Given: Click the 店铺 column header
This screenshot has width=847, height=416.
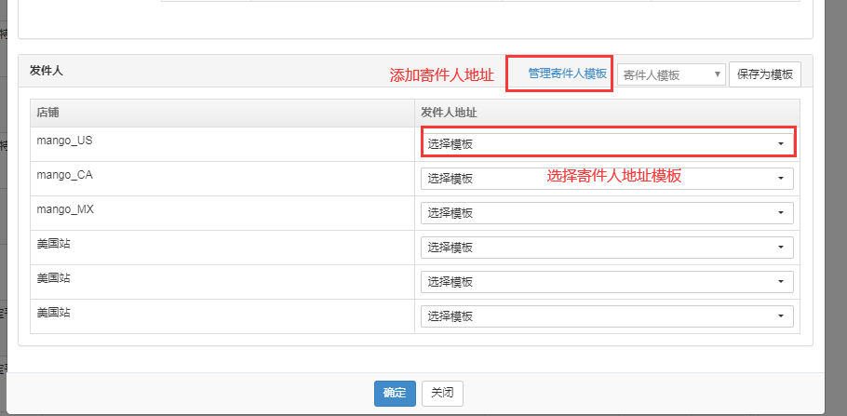Looking at the screenshot, I should click(47, 113).
